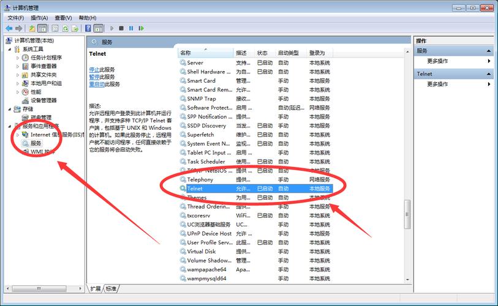Select the Telephony service row
498x306 pixels.
click(256, 180)
